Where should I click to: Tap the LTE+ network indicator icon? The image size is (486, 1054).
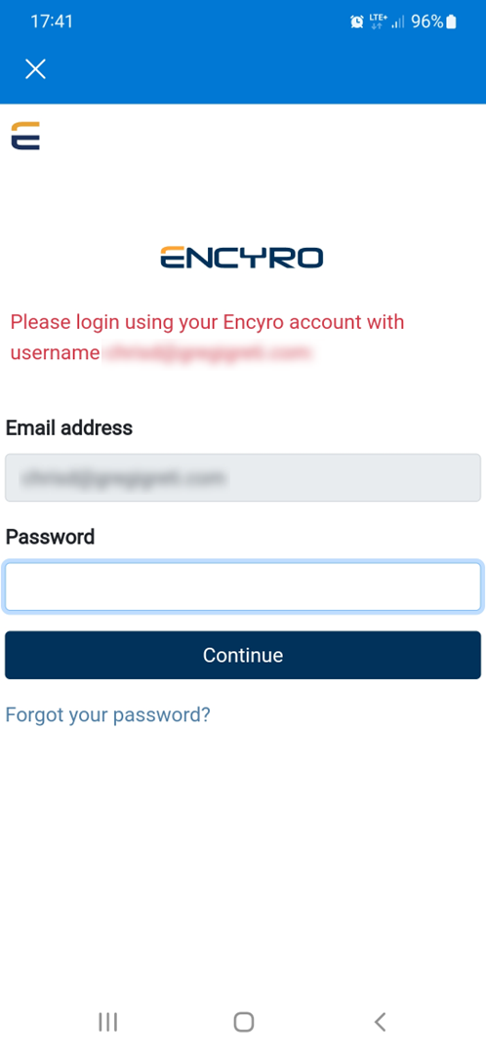pyautogui.click(x=379, y=21)
